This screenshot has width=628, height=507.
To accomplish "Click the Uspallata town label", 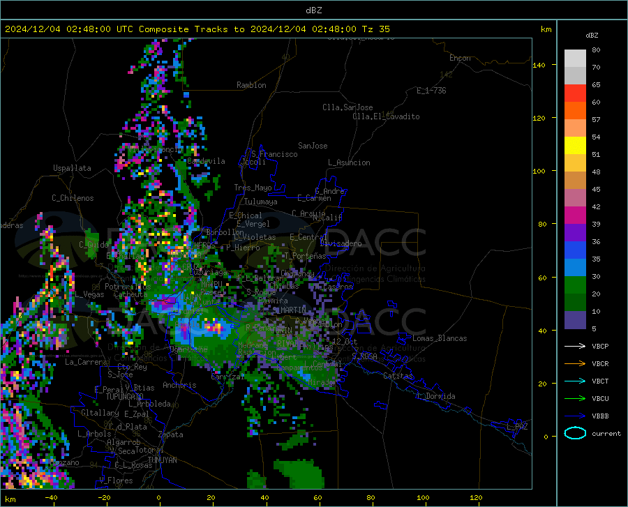I will pos(72,168).
